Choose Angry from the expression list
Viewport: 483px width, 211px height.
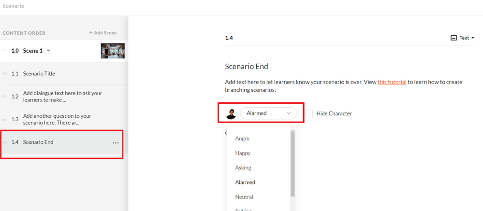click(242, 139)
